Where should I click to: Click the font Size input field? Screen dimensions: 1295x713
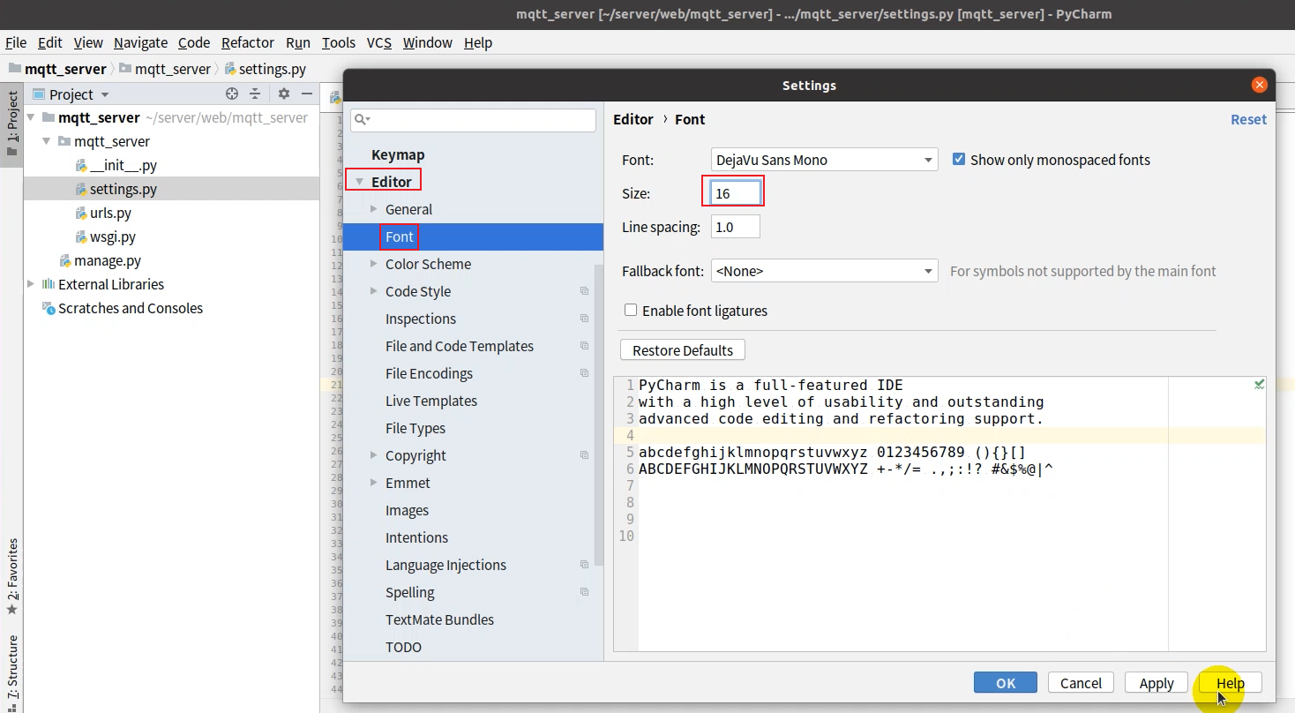click(x=736, y=192)
